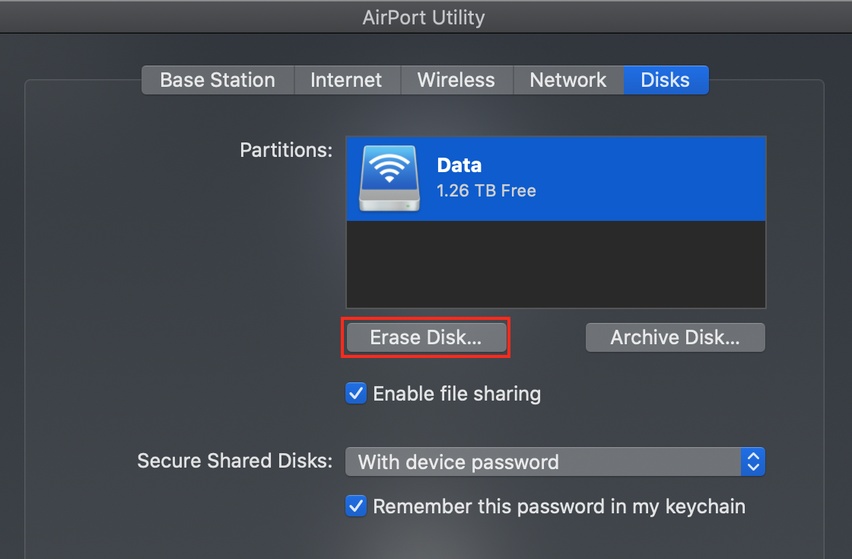The image size is (852, 559).
Task: Click the Erase Disk button
Action: coord(425,338)
